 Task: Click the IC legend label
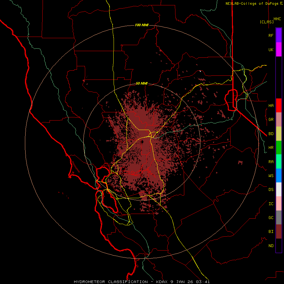coord(271,204)
